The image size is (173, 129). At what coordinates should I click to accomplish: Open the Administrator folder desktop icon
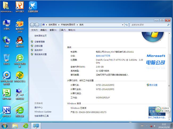[x=6, y=7]
